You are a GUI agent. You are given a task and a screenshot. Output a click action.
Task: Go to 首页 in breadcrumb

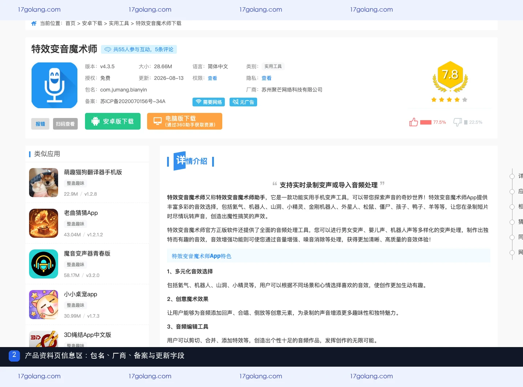pos(70,23)
